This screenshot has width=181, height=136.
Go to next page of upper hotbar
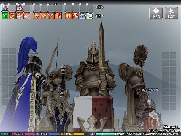102,7
